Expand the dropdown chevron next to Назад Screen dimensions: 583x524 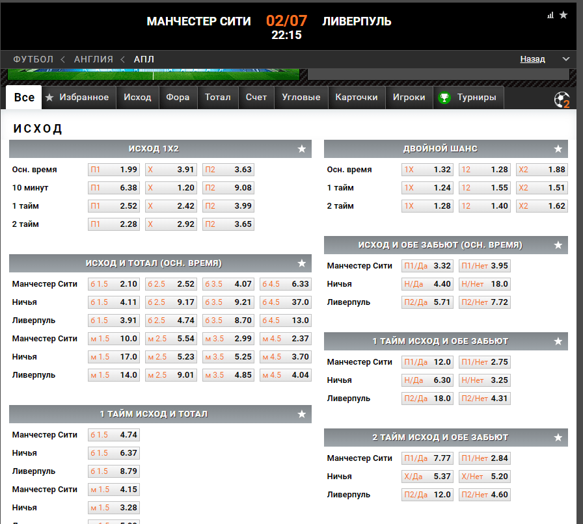pyautogui.click(x=565, y=59)
